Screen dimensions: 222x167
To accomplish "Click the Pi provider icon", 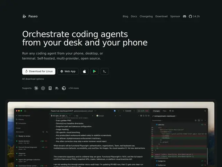I will (x=57, y=88).
